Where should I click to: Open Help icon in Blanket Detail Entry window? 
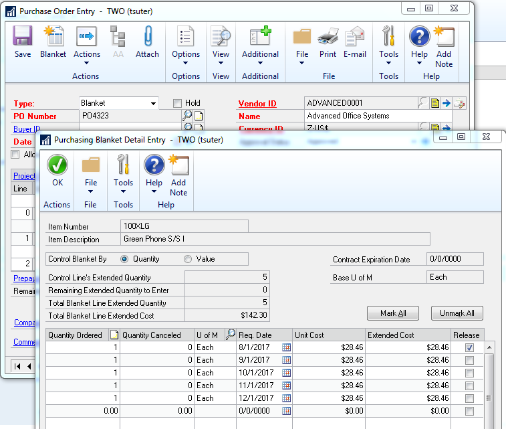pyautogui.click(x=154, y=165)
